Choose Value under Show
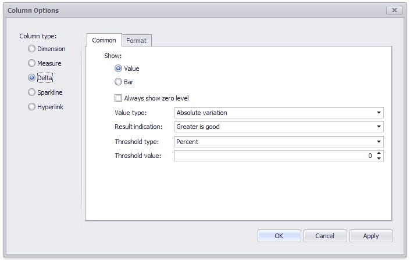The width and height of the screenshot is (410, 262). (x=119, y=69)
